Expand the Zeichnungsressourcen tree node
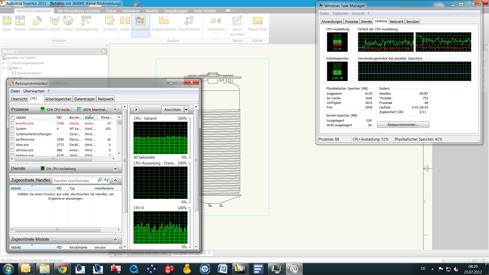Screen dimensions: 489x275 3,63
